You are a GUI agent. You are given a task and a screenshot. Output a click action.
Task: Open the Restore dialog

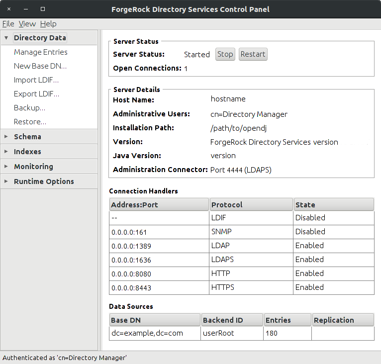[30, 121]
